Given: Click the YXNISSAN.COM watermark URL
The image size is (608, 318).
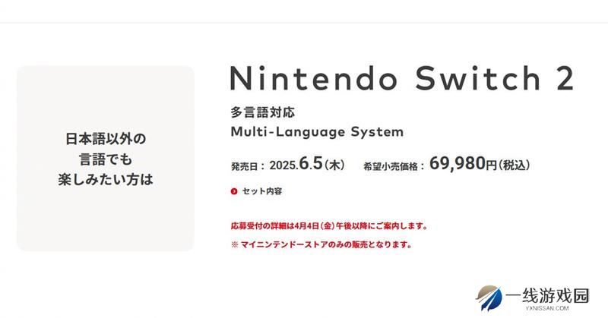Looking at the screenshot, I should (547, 308).
